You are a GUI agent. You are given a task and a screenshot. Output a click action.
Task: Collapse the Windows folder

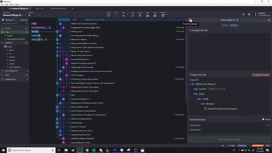tap(201, 104)
